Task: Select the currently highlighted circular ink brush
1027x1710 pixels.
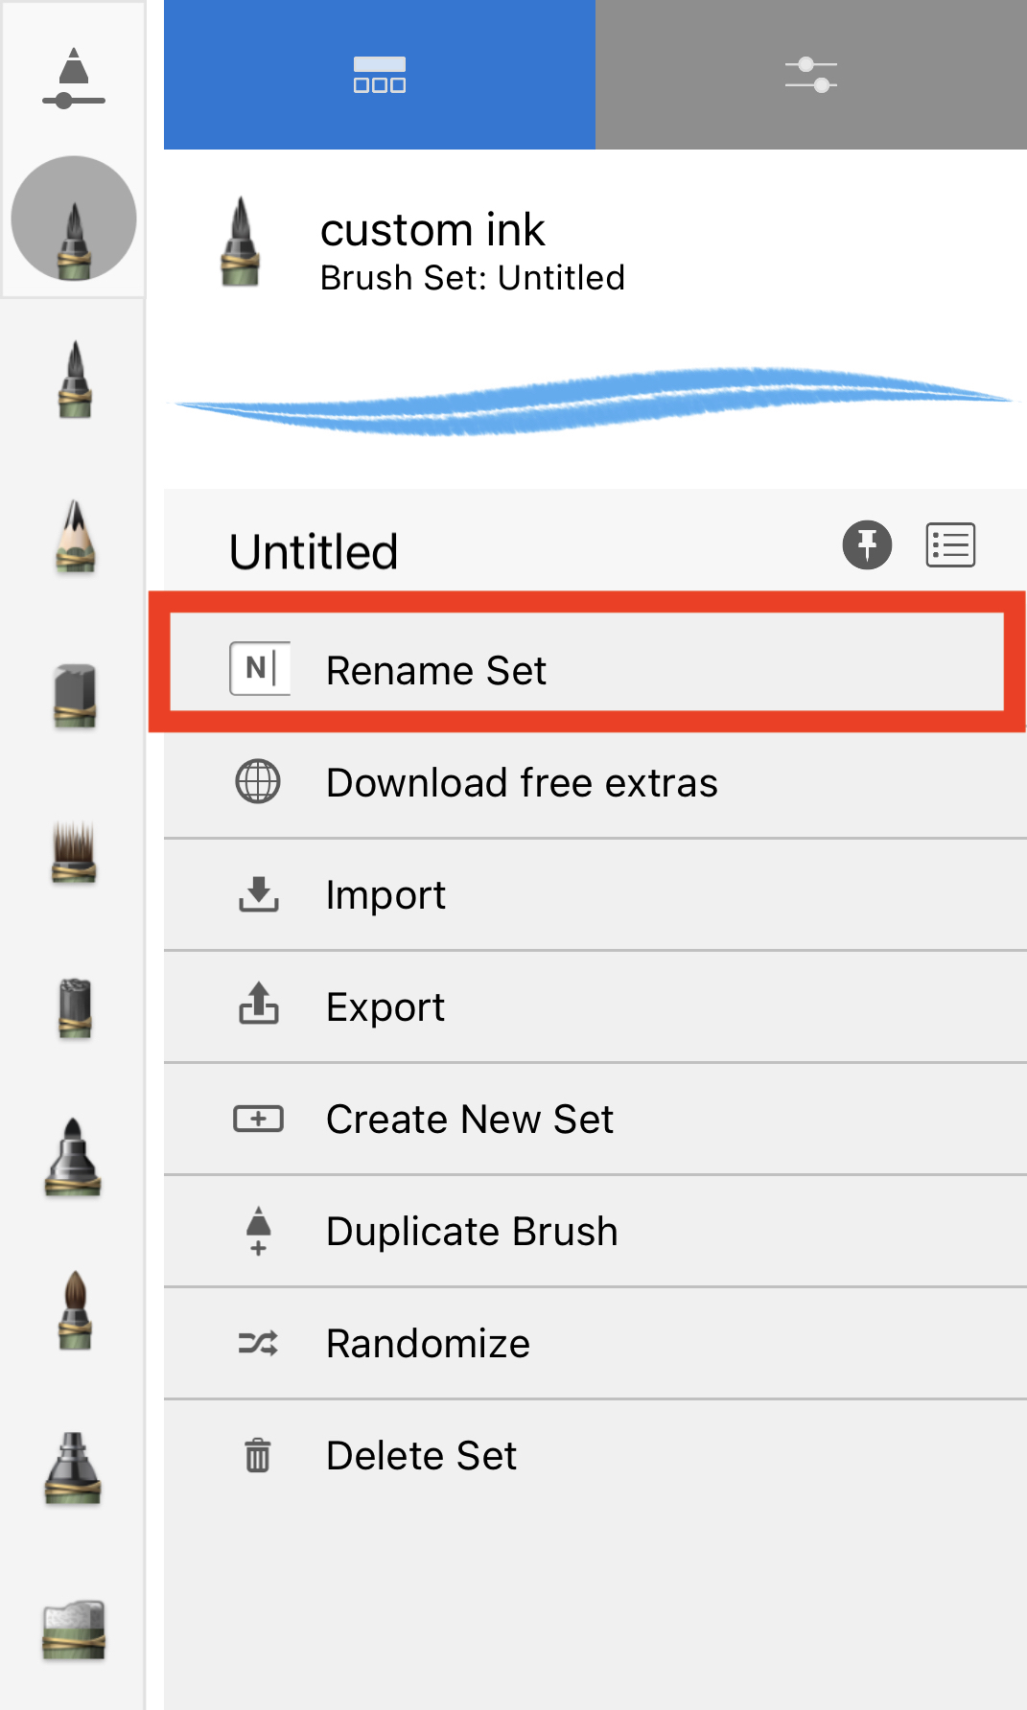Action: coord(74,220)
